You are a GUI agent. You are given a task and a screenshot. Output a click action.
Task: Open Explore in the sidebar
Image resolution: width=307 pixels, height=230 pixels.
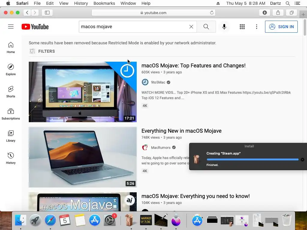[11, 69]
